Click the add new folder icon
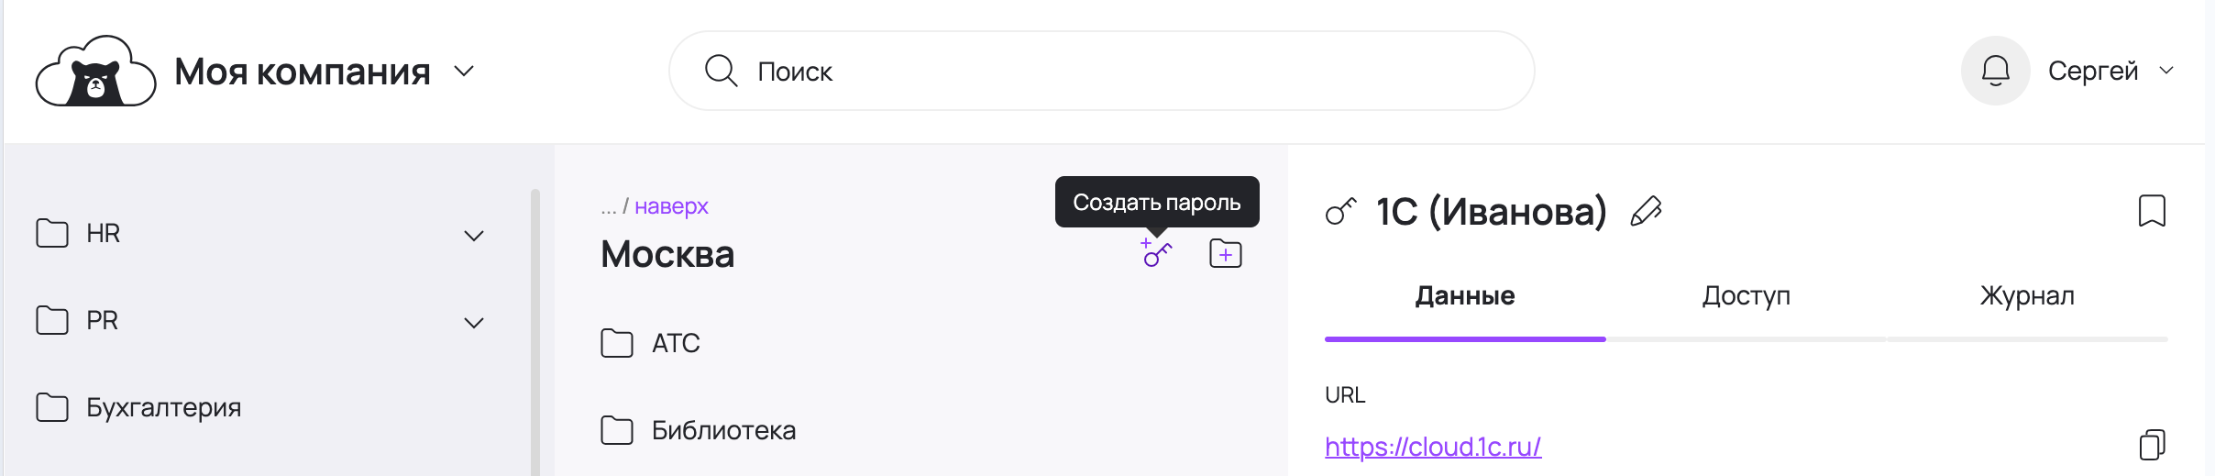The width and height of the screenshot is (2215, 476). pyautogui.click(x=1226, y=253)
